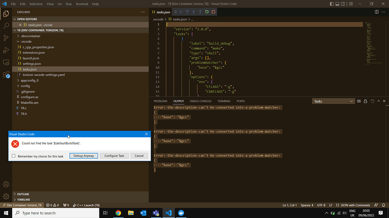Open Source Control view icon
Viewport: 389px width, 218px height.
click(6, 38)
